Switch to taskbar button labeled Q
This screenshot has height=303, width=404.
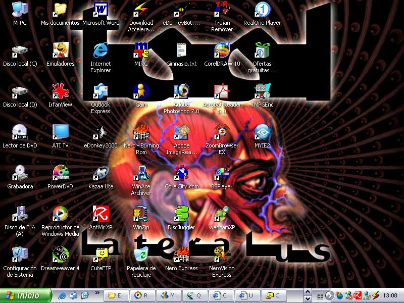195,295
